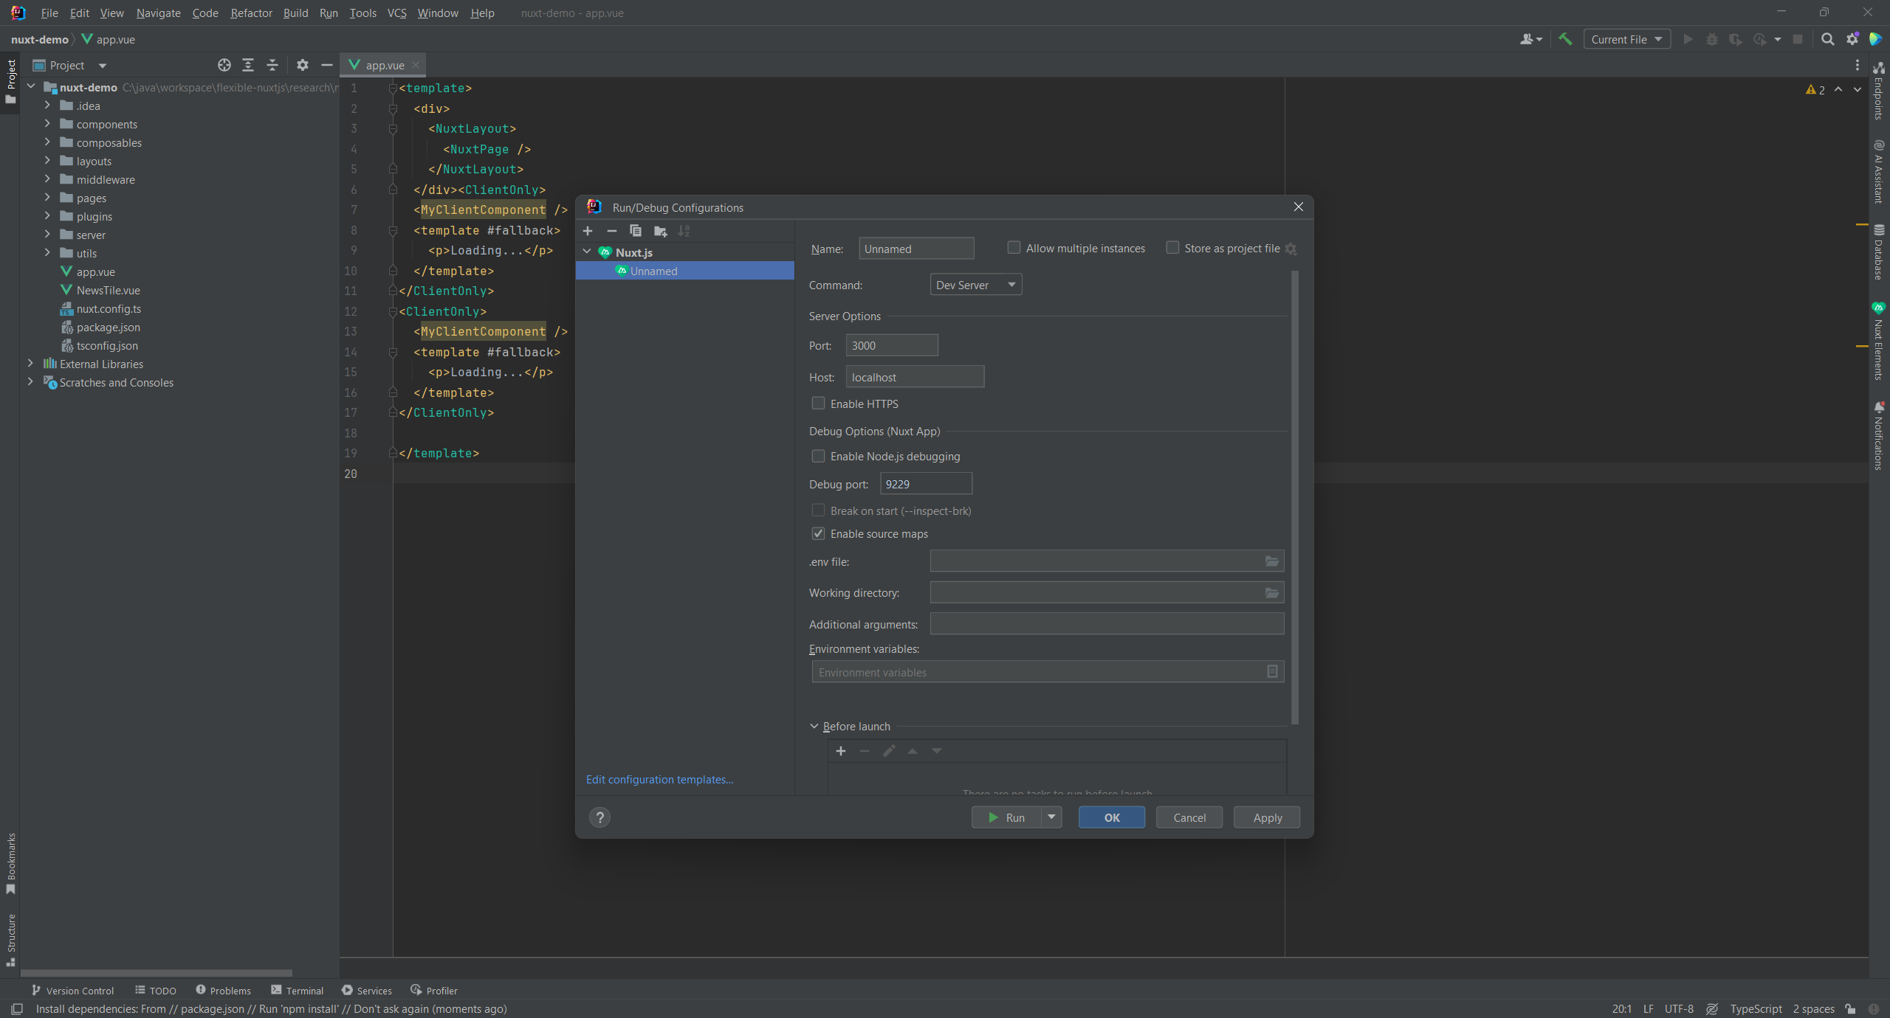Focus the Name field Unnamed
The image size is (1890, 1018).
click(x=916, y=249)
